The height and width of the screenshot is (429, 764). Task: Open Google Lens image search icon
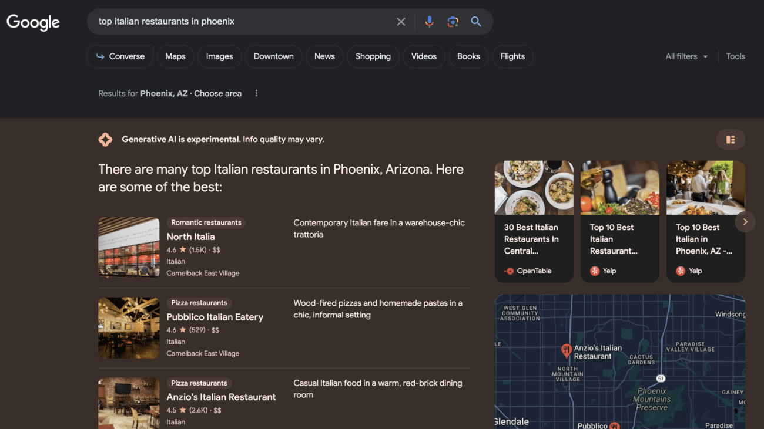(x=453, y=22)
